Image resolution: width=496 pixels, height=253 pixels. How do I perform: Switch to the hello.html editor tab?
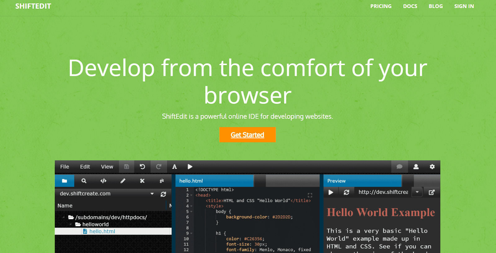coord(215,181)
